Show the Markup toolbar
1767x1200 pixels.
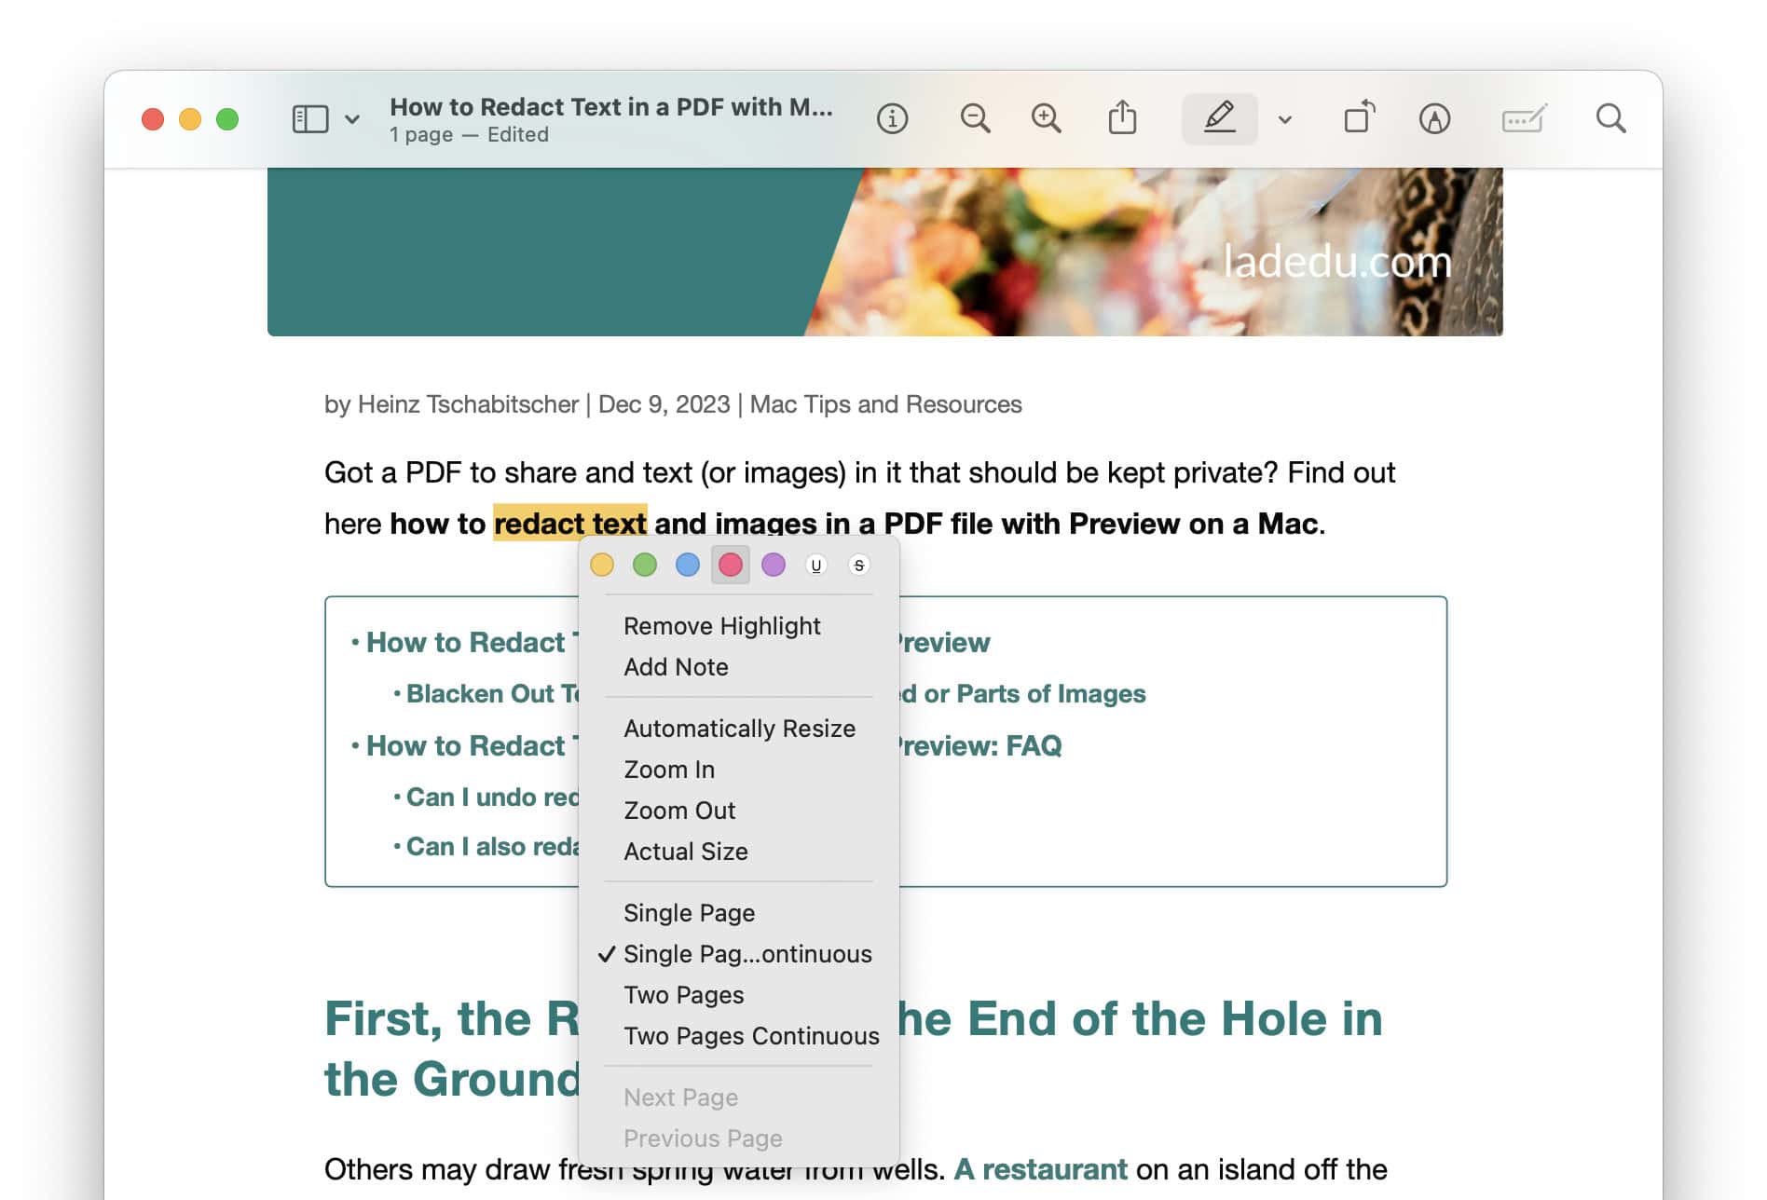tap(1434, 119)
